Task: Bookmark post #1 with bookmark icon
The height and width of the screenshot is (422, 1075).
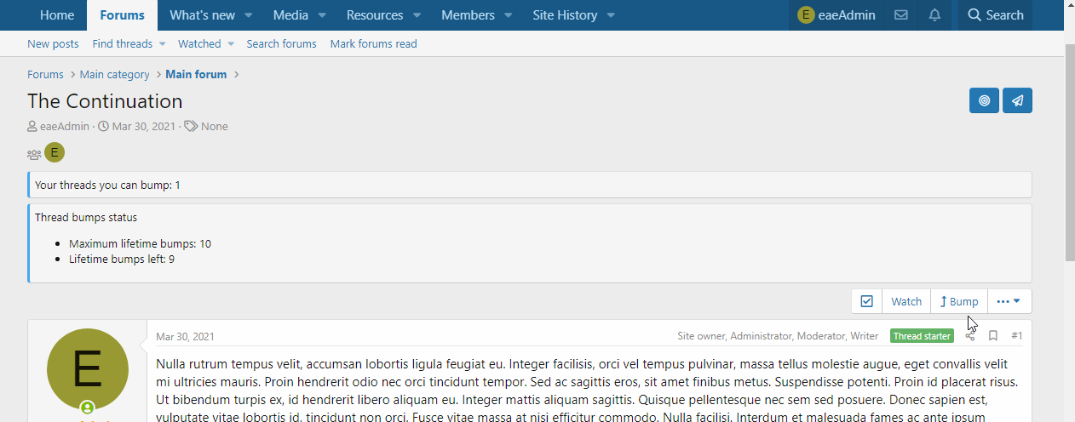Action: pyautogui.click(x=993, y=336)
